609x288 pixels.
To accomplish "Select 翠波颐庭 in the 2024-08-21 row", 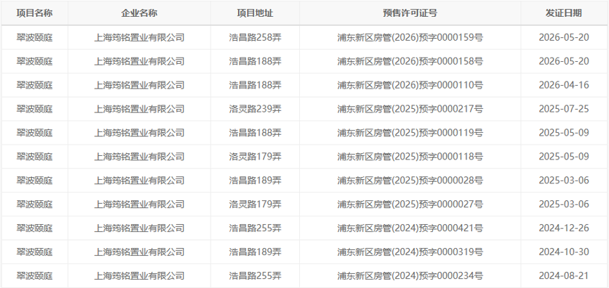I will tap(34, 276).
